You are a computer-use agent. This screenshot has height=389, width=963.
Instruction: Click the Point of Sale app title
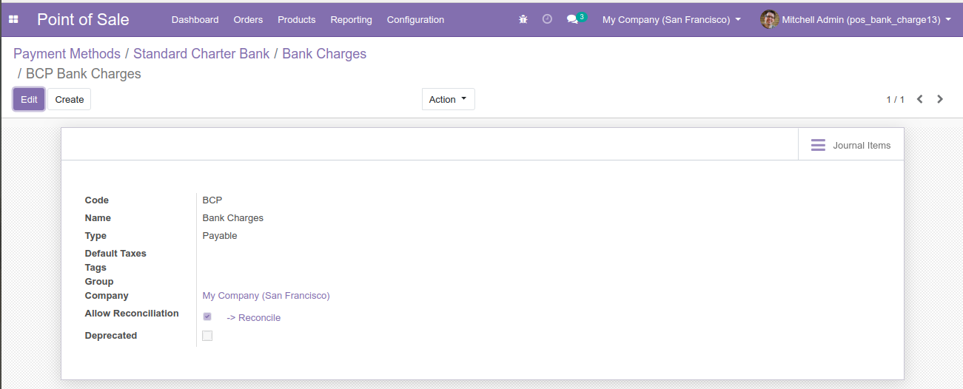point(83,19)
